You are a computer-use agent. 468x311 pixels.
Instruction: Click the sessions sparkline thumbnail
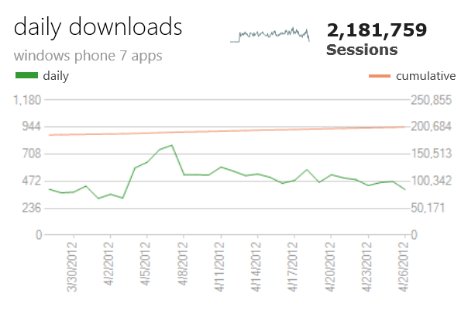tap(270, 35)
